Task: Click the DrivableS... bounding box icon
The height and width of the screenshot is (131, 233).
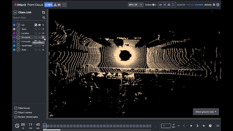Action: [36, 37]
